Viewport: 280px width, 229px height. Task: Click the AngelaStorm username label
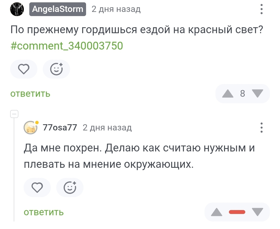[58, 9]
